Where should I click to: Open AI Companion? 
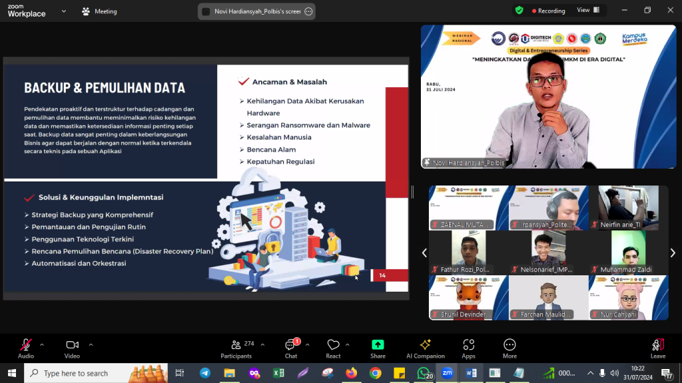coord(425,348)
